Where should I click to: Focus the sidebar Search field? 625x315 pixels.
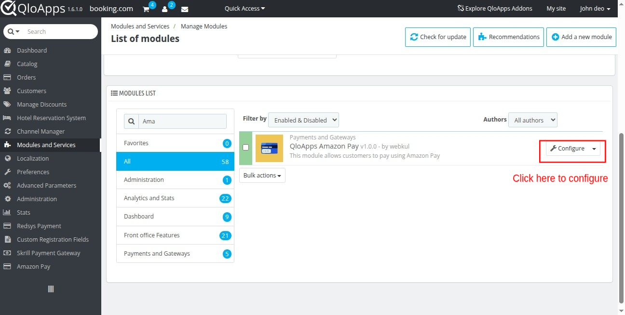tap(60, 31)
